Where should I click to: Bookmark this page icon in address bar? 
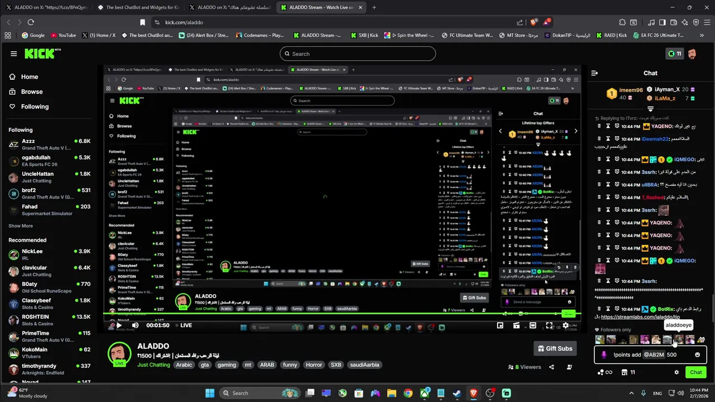pos(142,22)
